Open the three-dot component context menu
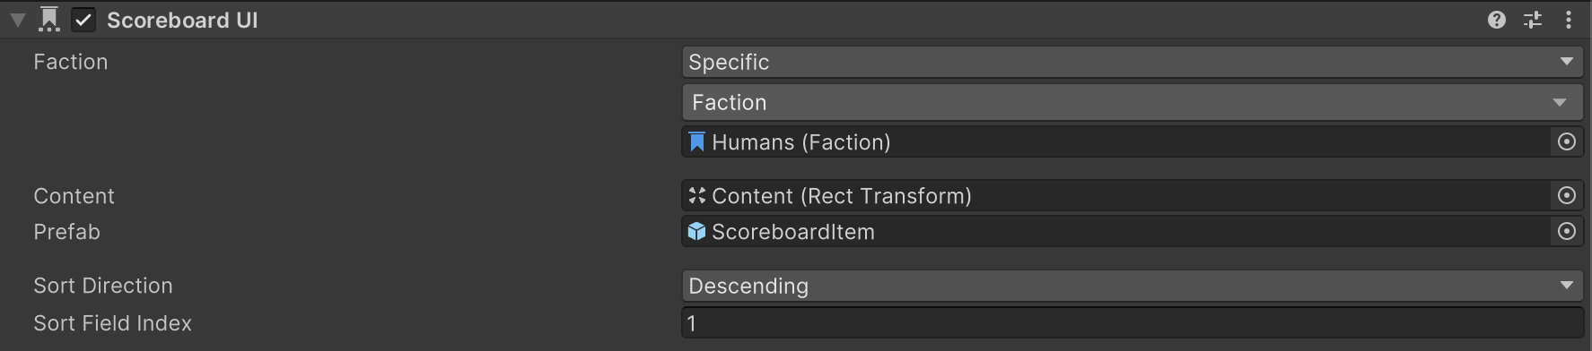Viewport: 1592px width, 351px height. [x=1569, y=20]
